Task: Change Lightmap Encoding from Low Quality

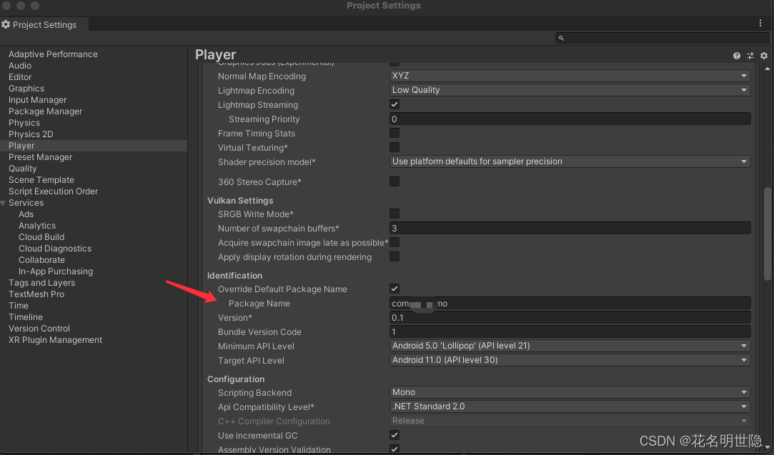Action: point(570,90)
